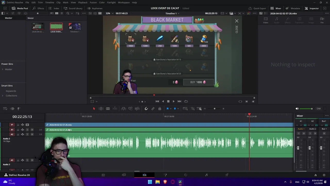Image resolution: width=330 pixels, height=186 pixels.
Task: Open Windows Start menu on taskbar
Action: point(150,182)
